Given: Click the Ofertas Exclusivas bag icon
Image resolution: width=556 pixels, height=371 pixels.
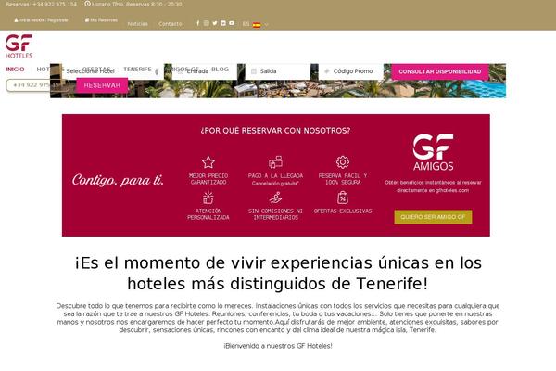Looking at the screenshot, I should point(343,198).
